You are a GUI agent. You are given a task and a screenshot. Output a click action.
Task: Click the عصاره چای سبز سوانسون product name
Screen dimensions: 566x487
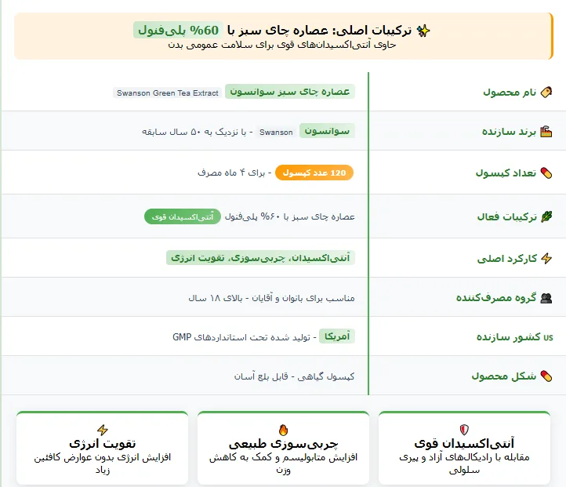pos(290,92)
